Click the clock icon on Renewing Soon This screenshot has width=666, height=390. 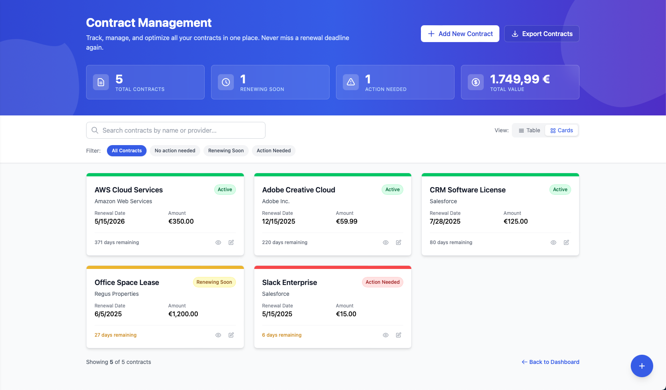coord(226,82)
